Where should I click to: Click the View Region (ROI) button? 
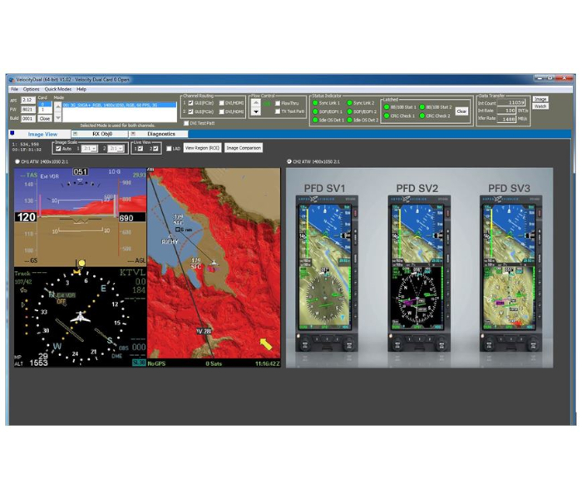coord(202,148)
